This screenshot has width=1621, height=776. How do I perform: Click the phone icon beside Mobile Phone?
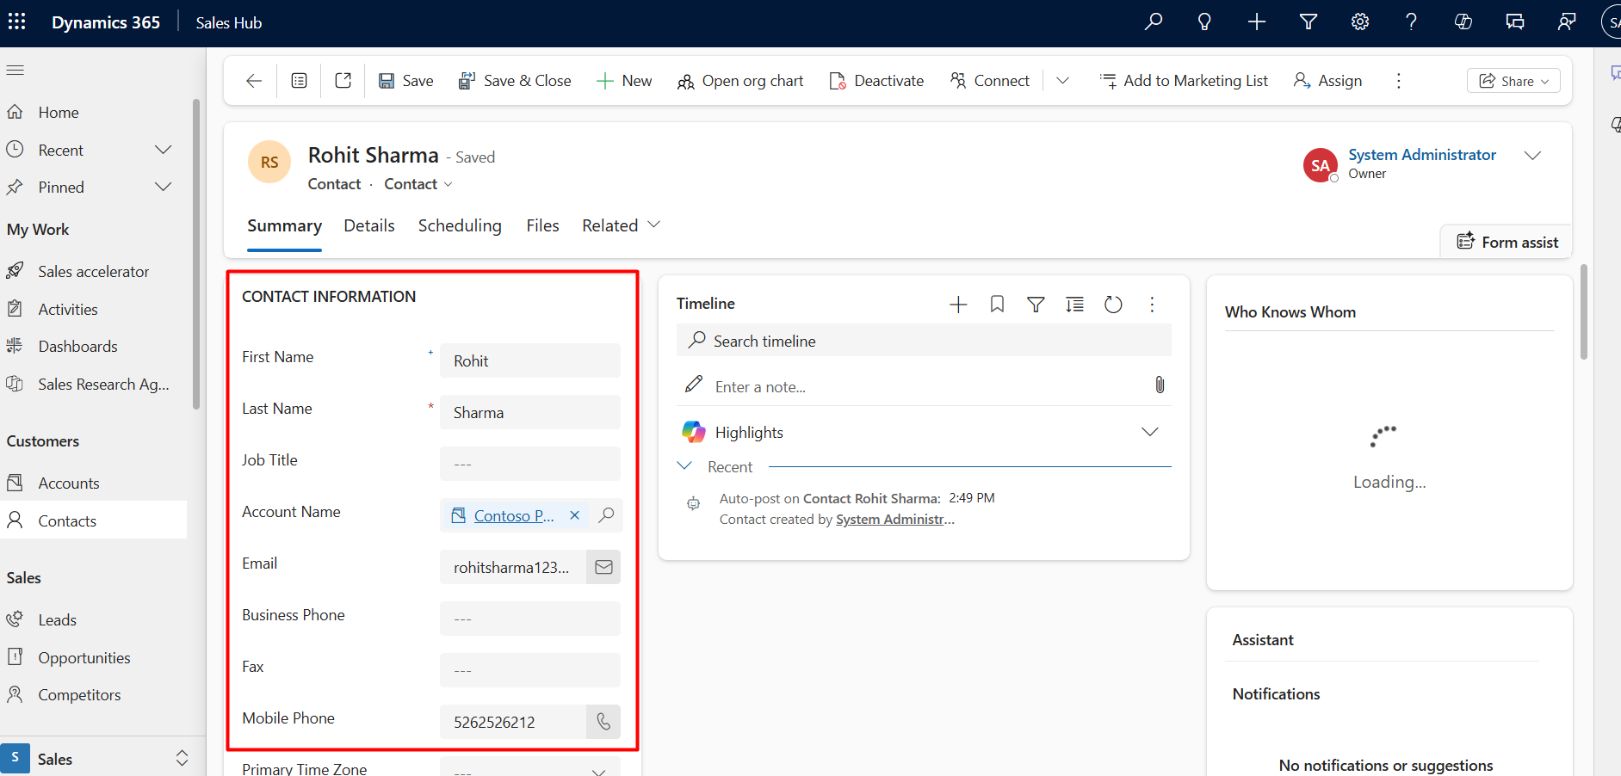[603, 722]
